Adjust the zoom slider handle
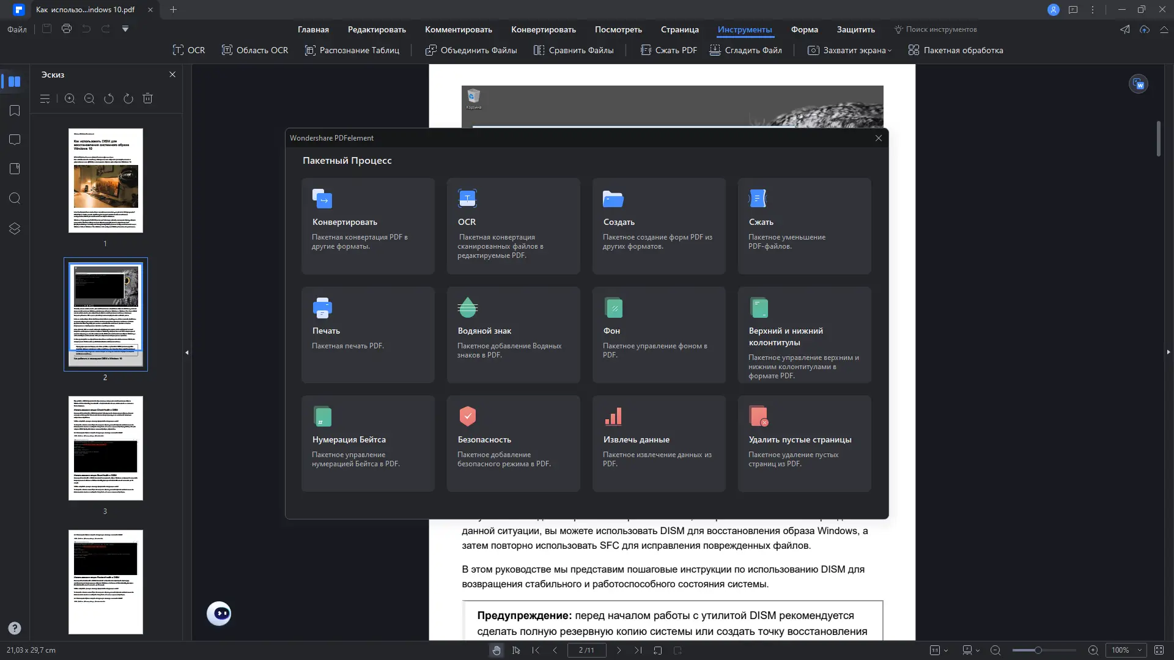The width and height of the screenshot is (1174, 660). point(1038,650)
